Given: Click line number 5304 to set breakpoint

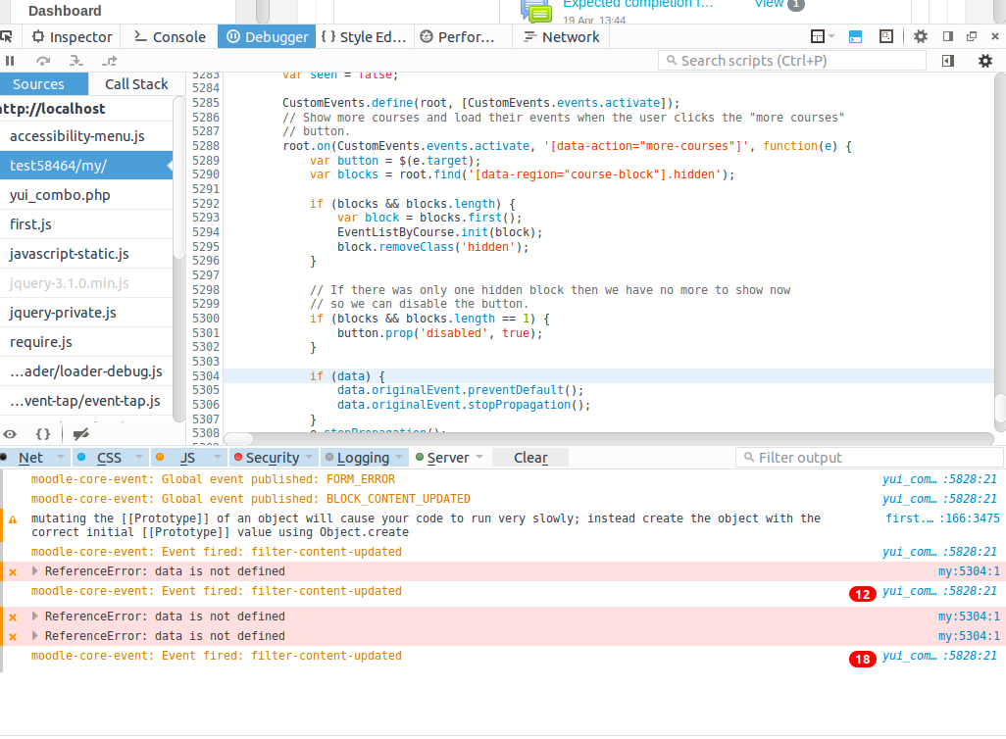Looking at the screenshot, I should 206,376.
